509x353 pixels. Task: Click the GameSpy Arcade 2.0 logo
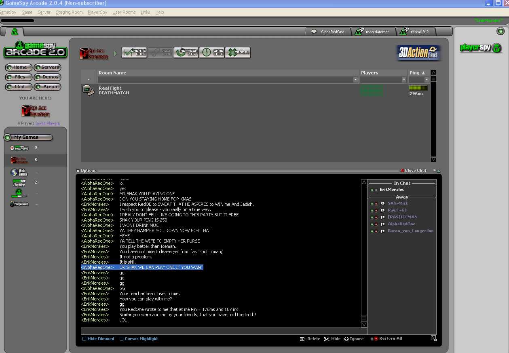coord(36,49)
